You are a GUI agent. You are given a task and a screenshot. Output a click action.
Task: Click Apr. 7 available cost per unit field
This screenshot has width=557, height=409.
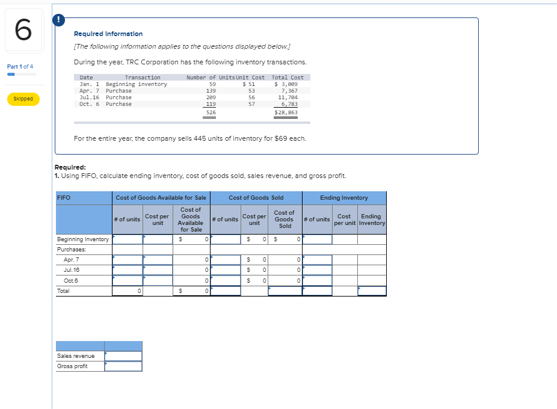point(158,260)
